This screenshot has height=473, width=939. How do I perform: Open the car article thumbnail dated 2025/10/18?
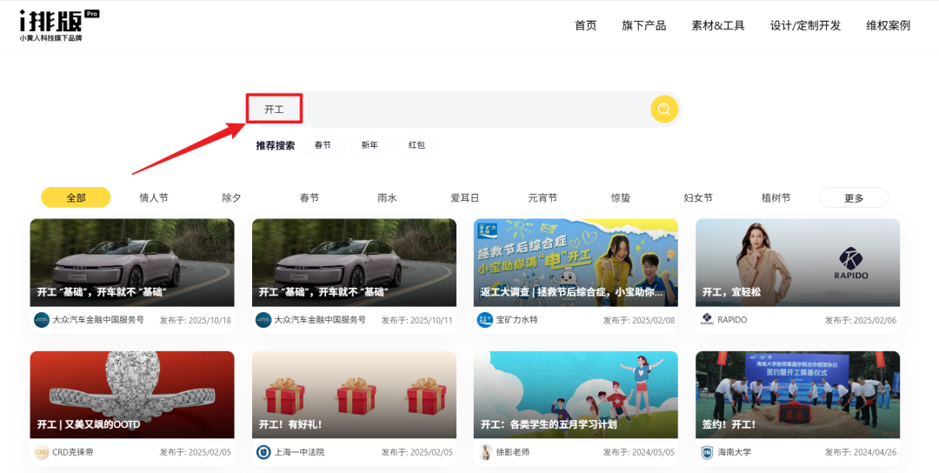pos(132,263)
